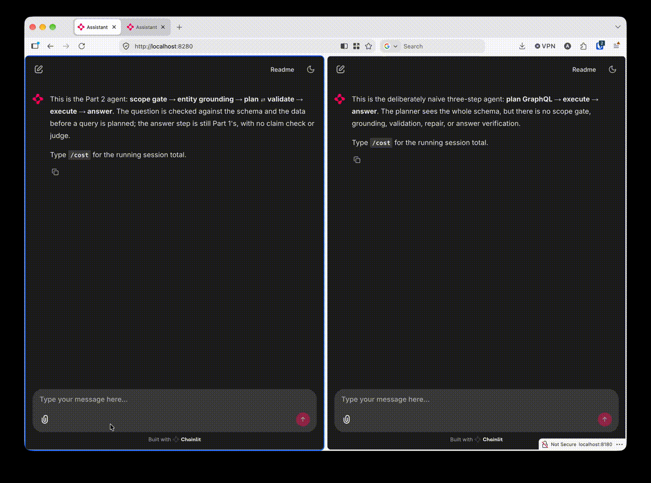Click the attach file paperclip in right pane
Screen dimensions: 651x483
(x=347, y=420)
